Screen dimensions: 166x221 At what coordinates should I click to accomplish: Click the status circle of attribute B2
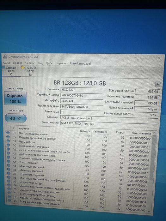pyautogui.click(x=9, y=196)
